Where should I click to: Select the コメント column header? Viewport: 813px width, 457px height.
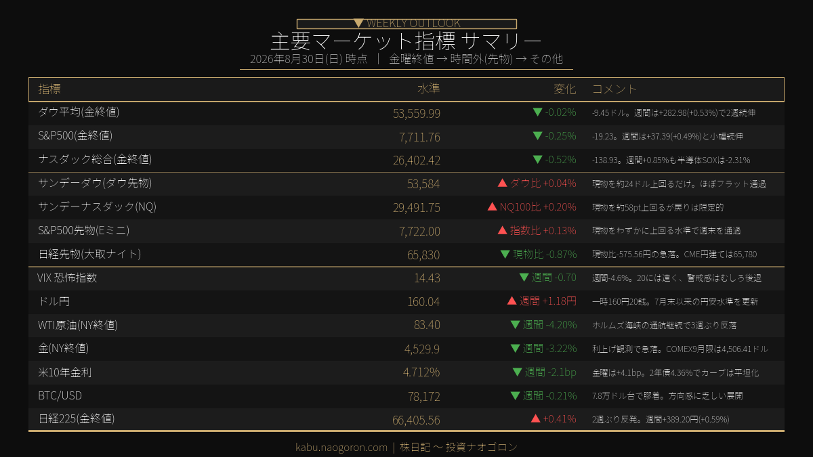pos(615,89)
